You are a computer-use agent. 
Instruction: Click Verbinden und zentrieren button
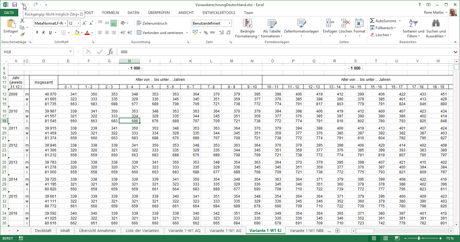click(160, 33)
